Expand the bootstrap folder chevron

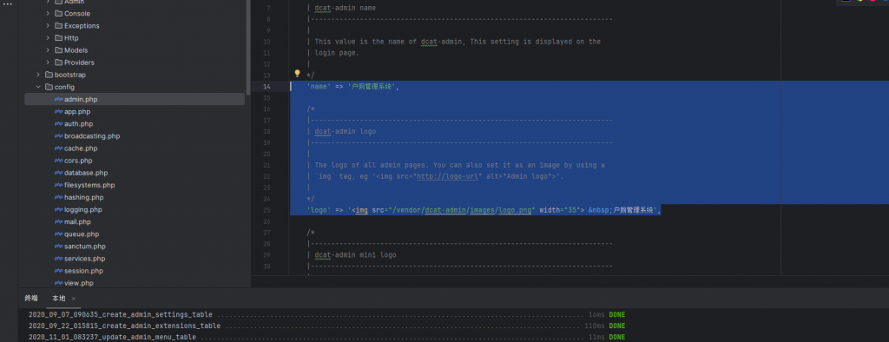pos(38,75)
